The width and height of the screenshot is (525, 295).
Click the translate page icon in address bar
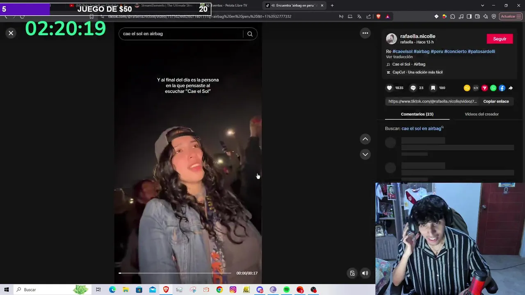(359, 16)
